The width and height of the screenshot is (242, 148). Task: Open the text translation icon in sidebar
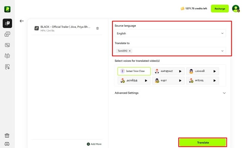point(7,56)
